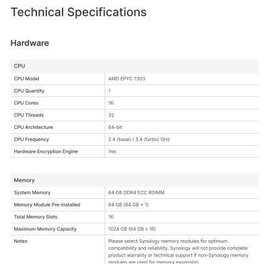Screen dimensions: 268x264
Task: Click the CPU Cores value 16
Action: point(111,103)
